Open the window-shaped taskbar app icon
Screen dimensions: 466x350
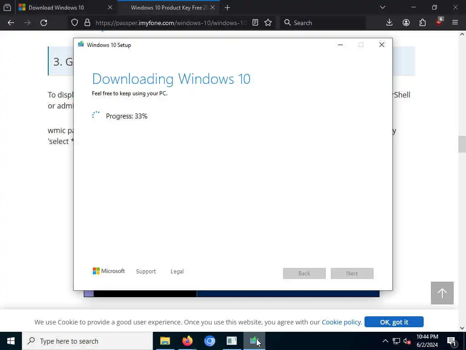click(x=232, y=341)
